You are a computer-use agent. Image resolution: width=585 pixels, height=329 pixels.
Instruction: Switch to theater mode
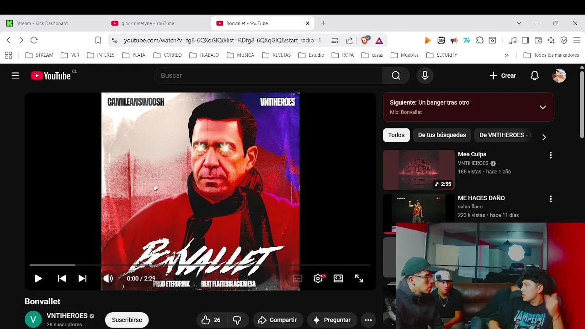click(x=338, y=278)
